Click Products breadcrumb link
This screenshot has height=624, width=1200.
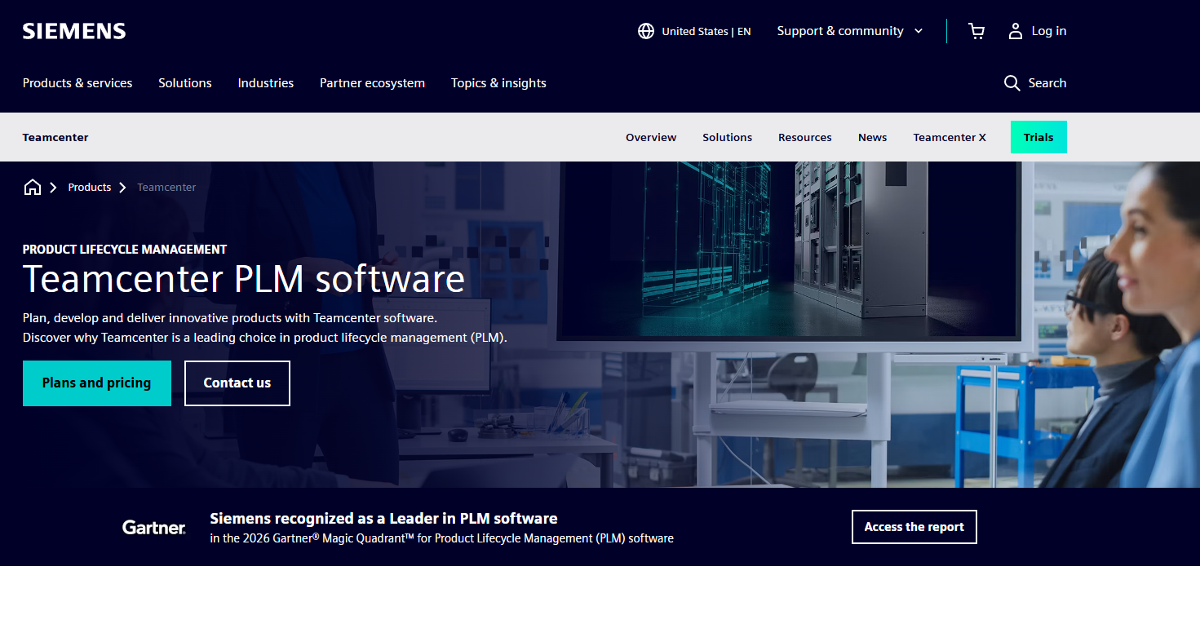(90, 188)
